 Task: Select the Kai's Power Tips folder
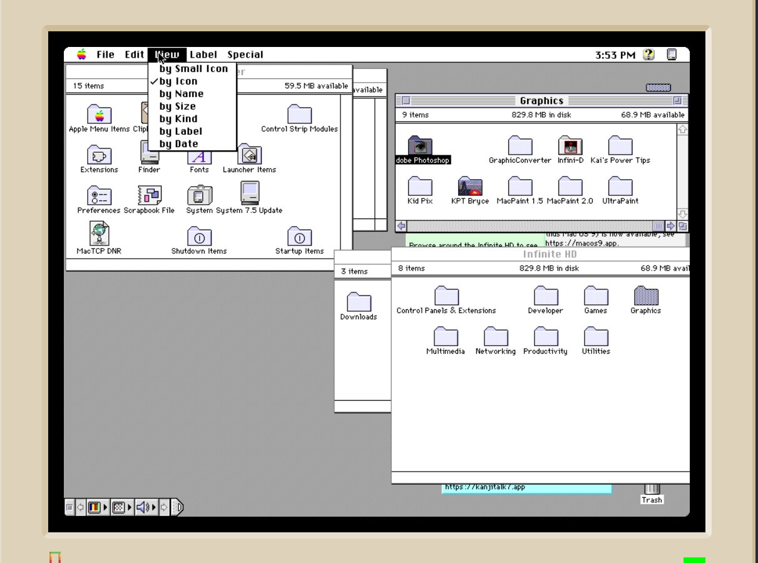pos(620,145)
